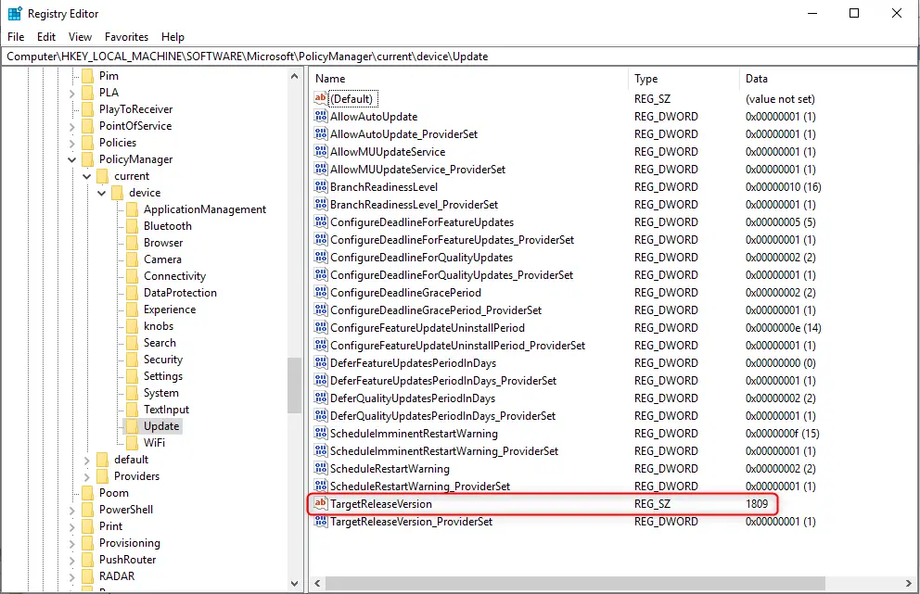
Task: Open the Edit menu
Action: (x=45, y=36)
